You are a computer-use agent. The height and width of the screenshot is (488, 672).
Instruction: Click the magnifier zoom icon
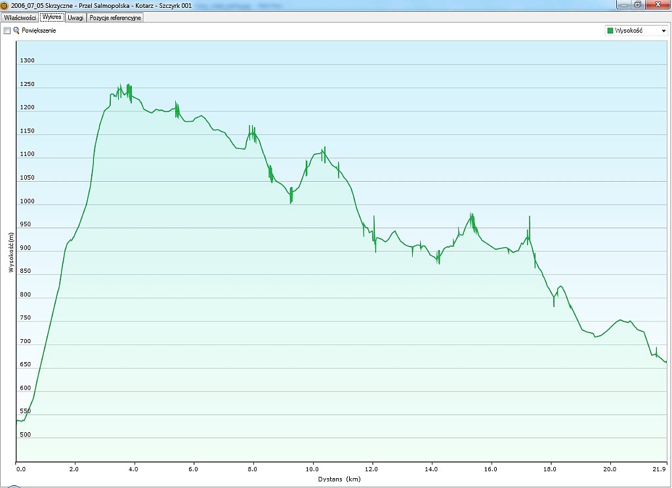(16, 31)
